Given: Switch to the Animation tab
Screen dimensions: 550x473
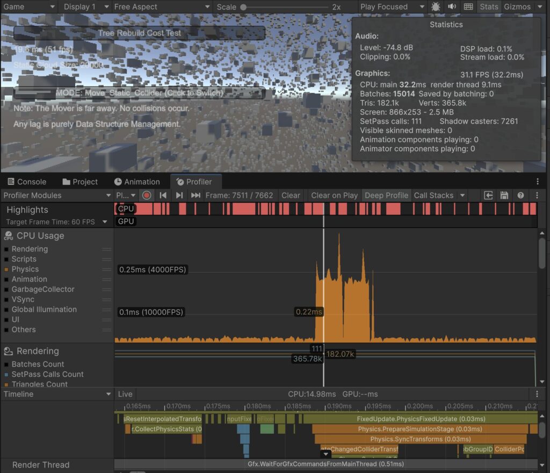Looking at the screenshot, I should pos(136,182).
